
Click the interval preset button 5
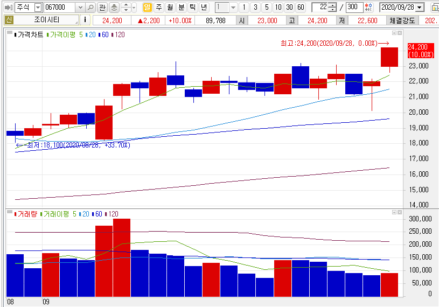(267, 8)
